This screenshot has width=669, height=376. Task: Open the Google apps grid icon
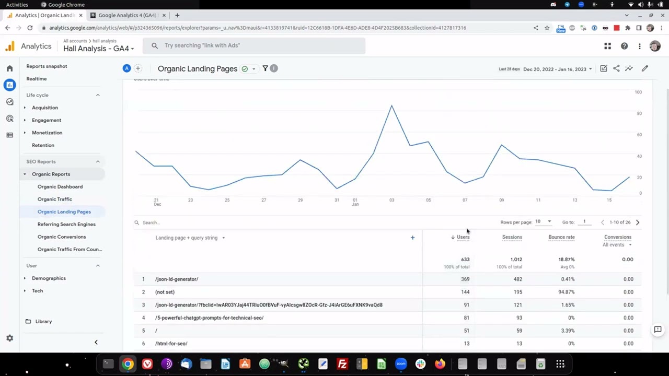coord(607,46)
